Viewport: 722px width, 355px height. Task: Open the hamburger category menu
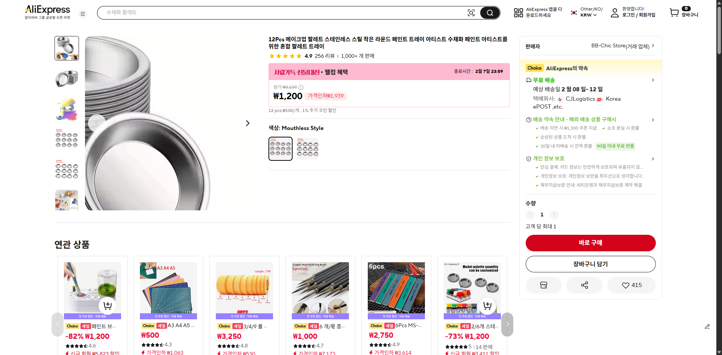point(83,14)
